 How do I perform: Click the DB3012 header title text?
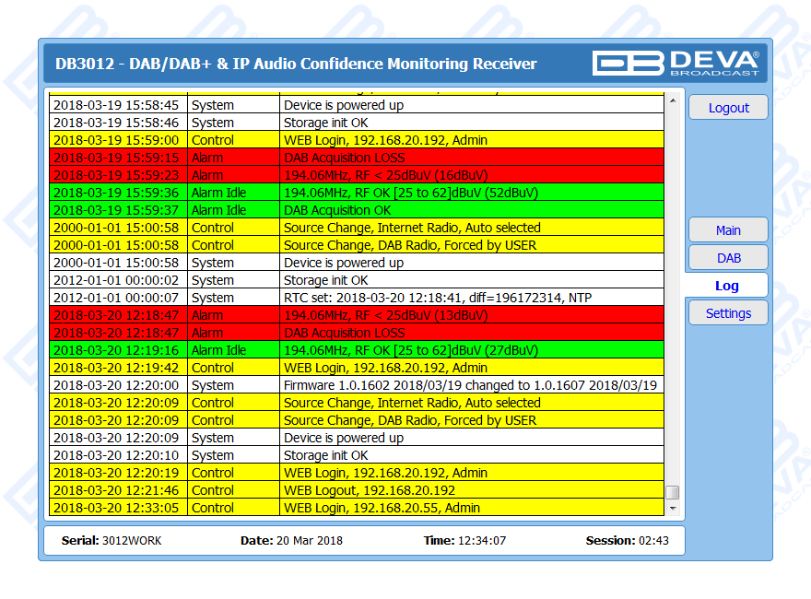tap(296, 64)
